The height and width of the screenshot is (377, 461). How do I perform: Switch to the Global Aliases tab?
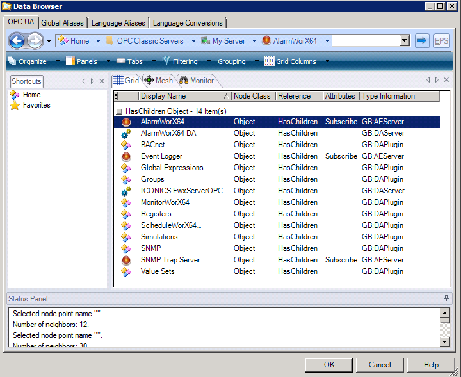pyautogui.click(x=62, y=23)
